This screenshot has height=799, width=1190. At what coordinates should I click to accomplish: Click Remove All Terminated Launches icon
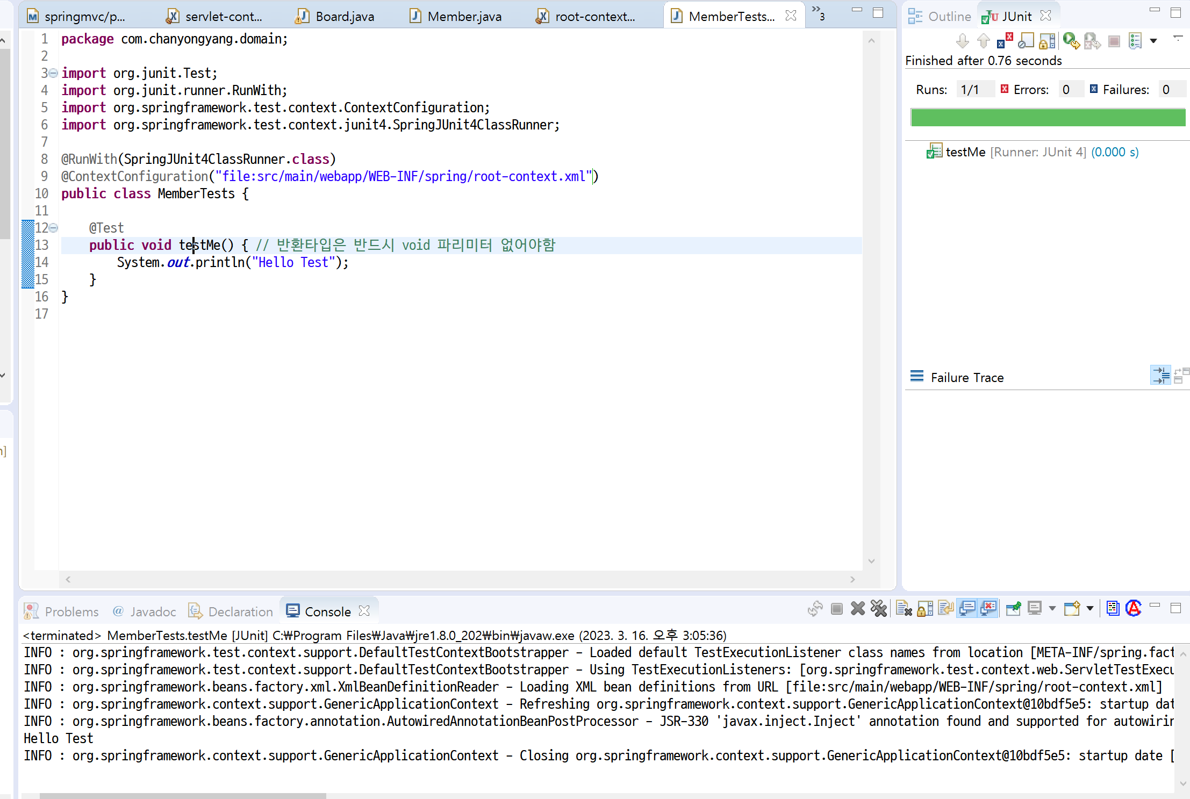(x=879, y=609)
